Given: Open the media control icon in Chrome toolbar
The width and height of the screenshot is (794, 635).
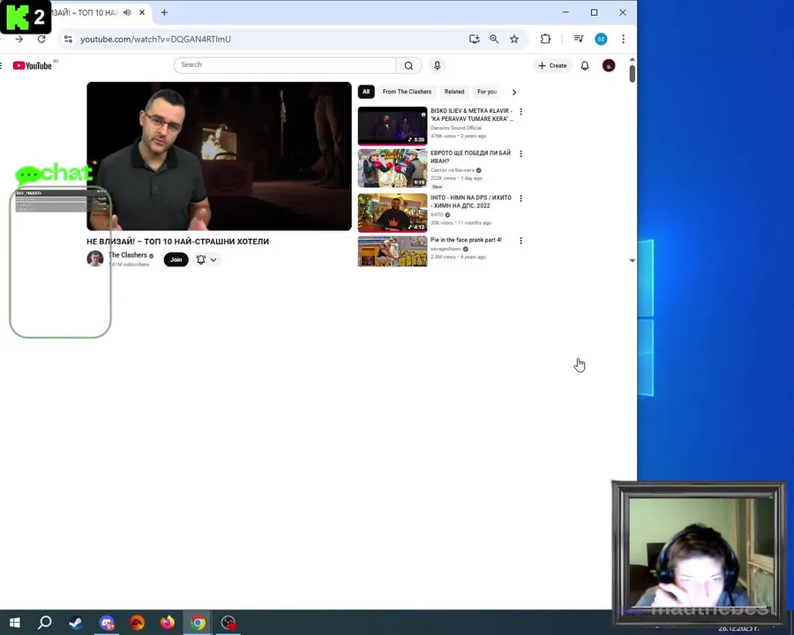Looking at the screenshot, I should pyautogui.click(x=578, y=39).
